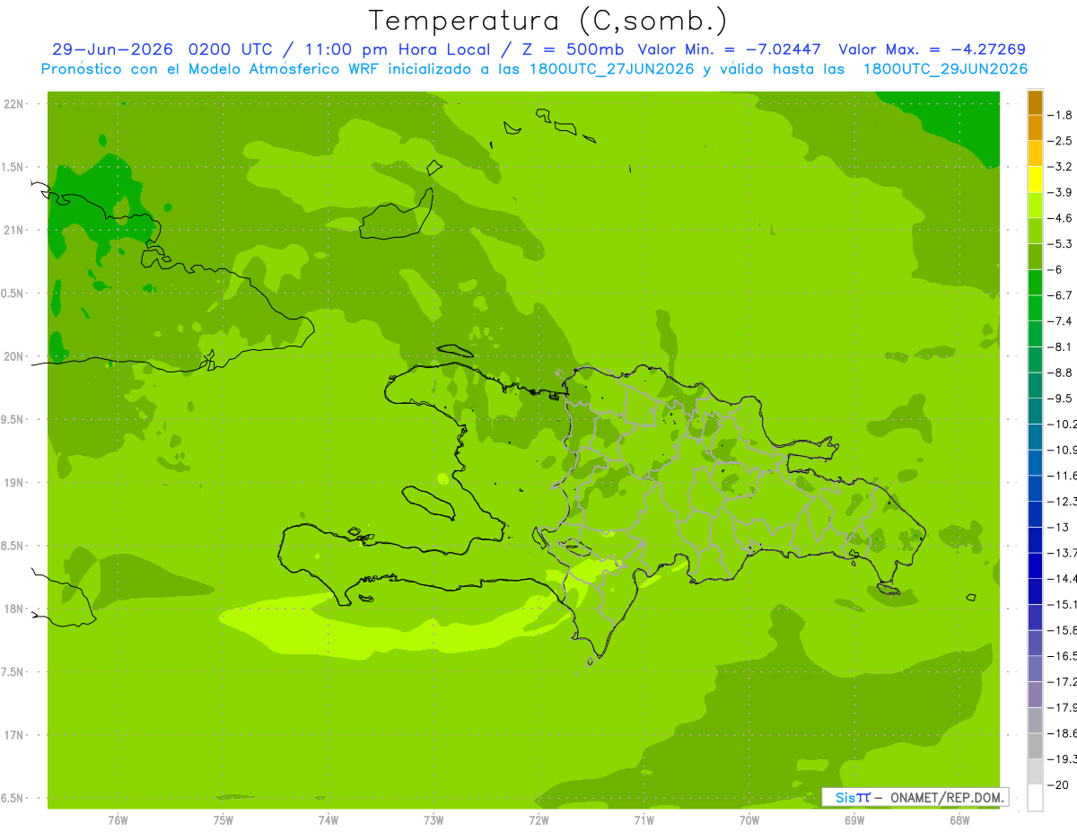Click the "76W" longitude label
Image resolution: width=1077 pixels, height=832 pixels.
[x=118, y=820]
